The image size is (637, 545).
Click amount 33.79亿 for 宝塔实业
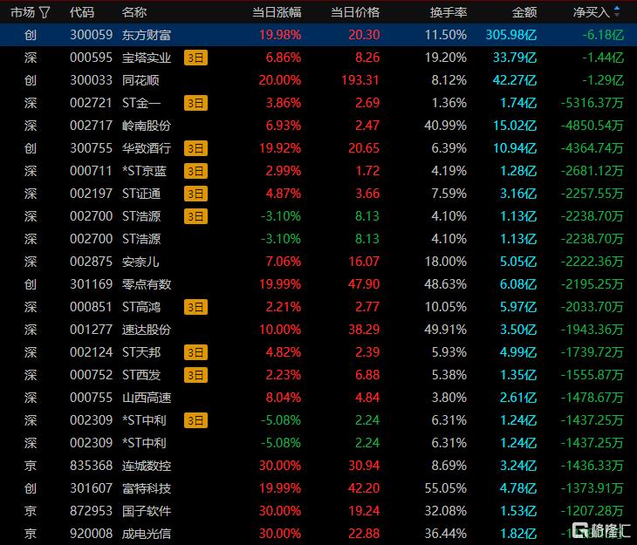coord(515,58)
